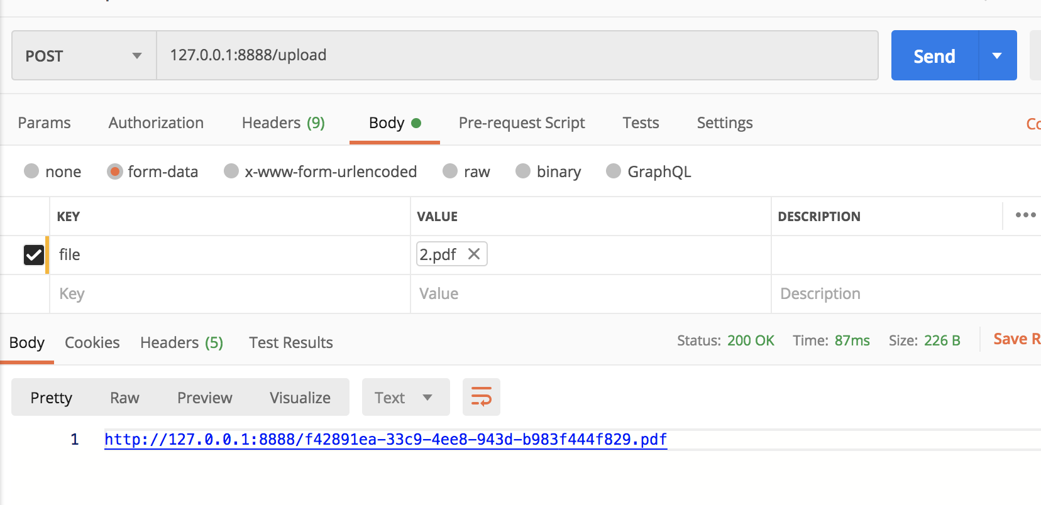
Task: Click the word wrap icon in response toolbar
Action: (481, 397)
